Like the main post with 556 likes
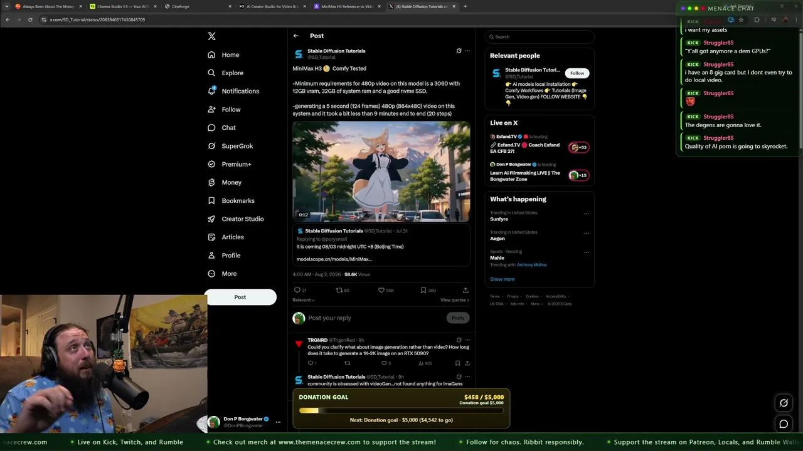The width and height of the screenshot is (803, 451). 381,290
